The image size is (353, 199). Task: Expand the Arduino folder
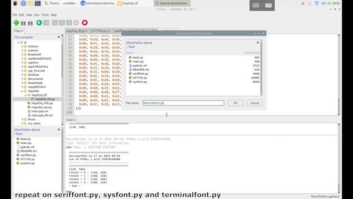[x=22, y=46]
